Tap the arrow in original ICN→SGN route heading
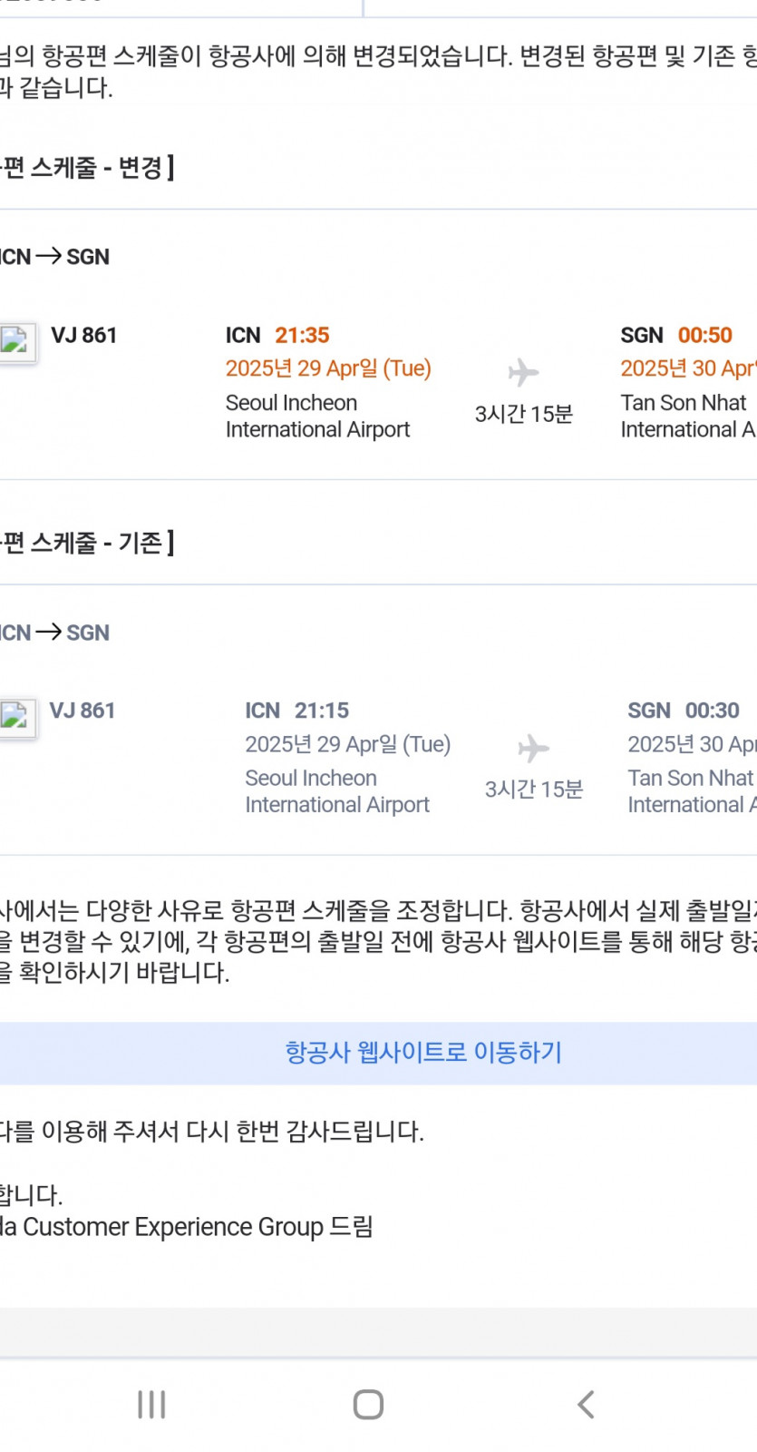This screenshot has height=1452, width=757. pos(48,633)
